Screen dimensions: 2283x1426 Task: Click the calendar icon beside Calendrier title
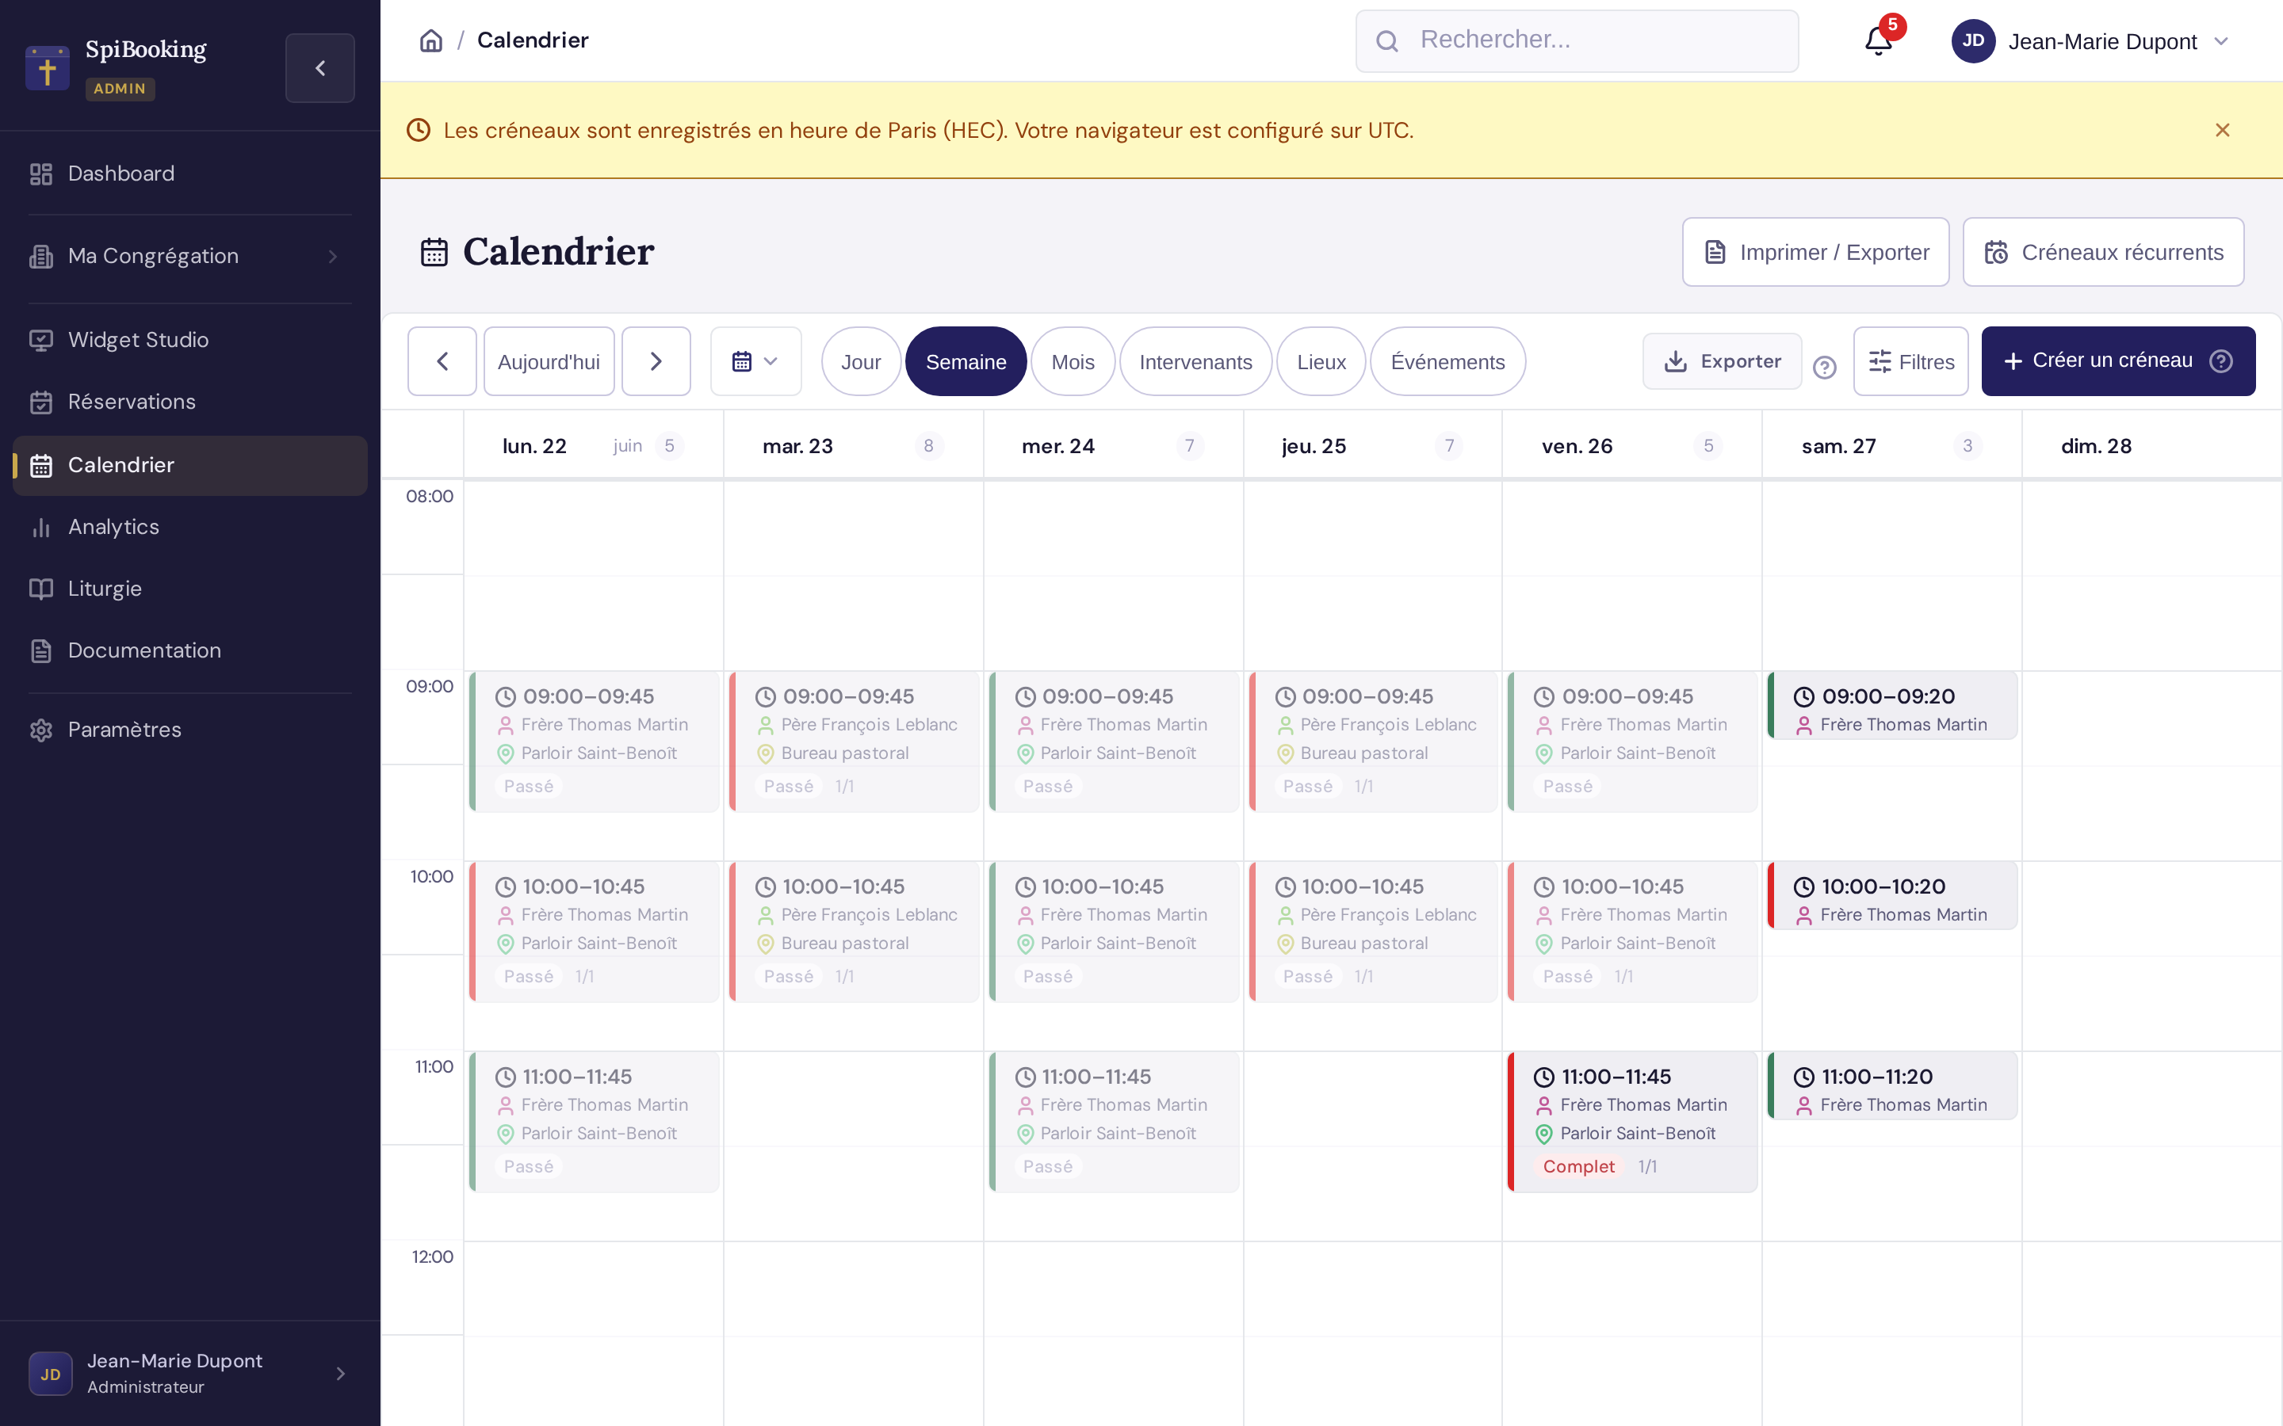point(434,252)
